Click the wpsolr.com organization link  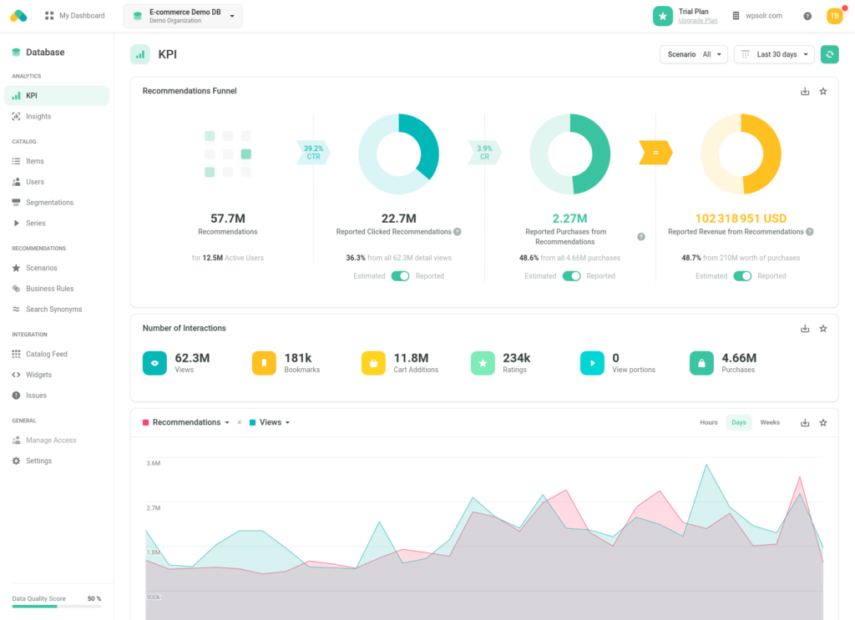point(763,16)
